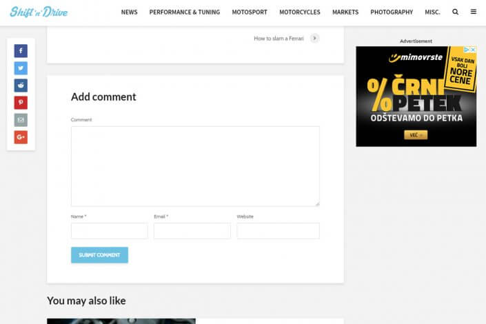Go to next article arrow button

coord(315,39)
